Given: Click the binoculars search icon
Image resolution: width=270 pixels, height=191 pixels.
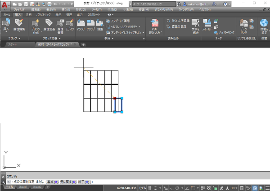Looking at the screenshot, I should click(x=179, y=4).
